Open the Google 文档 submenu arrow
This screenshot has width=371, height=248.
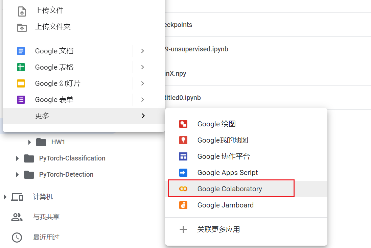142,51
